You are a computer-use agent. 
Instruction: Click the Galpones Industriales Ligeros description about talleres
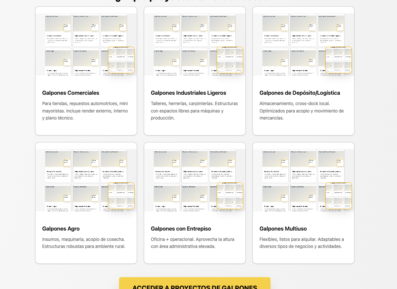click(194, 111)
